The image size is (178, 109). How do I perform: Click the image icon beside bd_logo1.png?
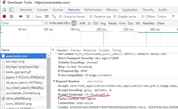[3, 61]
